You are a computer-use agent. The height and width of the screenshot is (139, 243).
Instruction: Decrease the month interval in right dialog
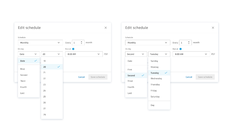pyautogui.click(x=189, y=44)
